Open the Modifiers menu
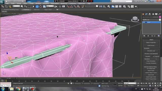 pyautogui.click(x=38, y=4)
